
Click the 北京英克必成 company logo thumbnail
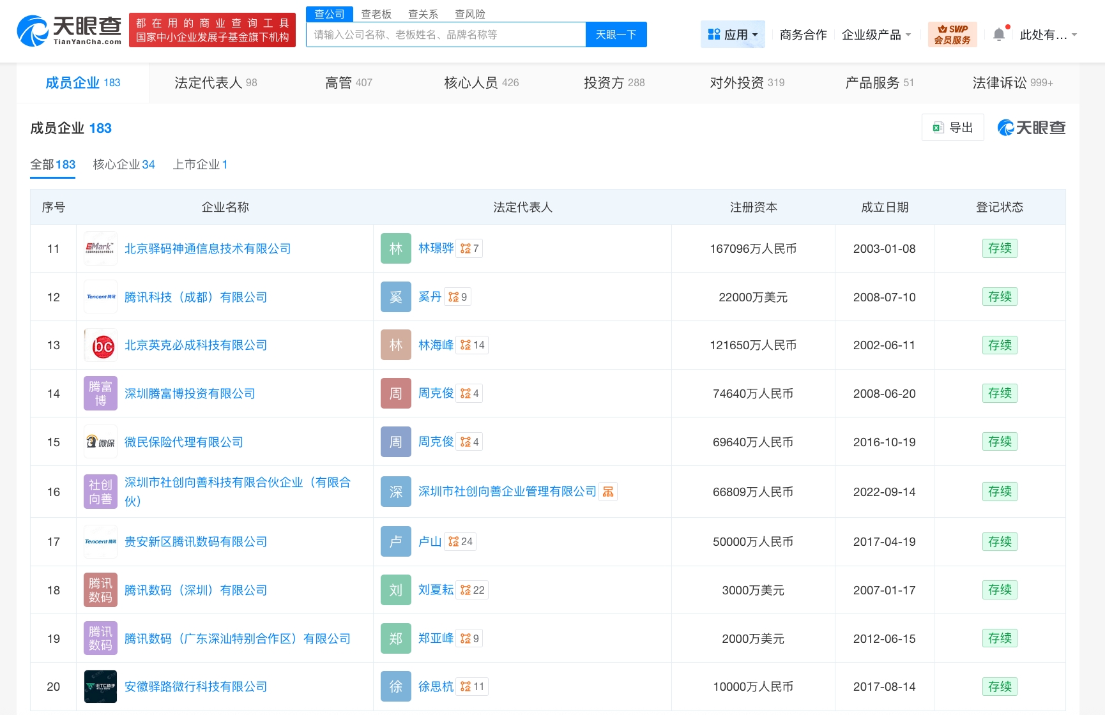101,345
